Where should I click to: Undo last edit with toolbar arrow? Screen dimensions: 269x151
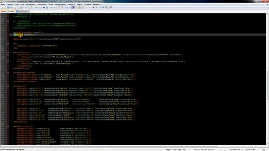tap(36, 8)
